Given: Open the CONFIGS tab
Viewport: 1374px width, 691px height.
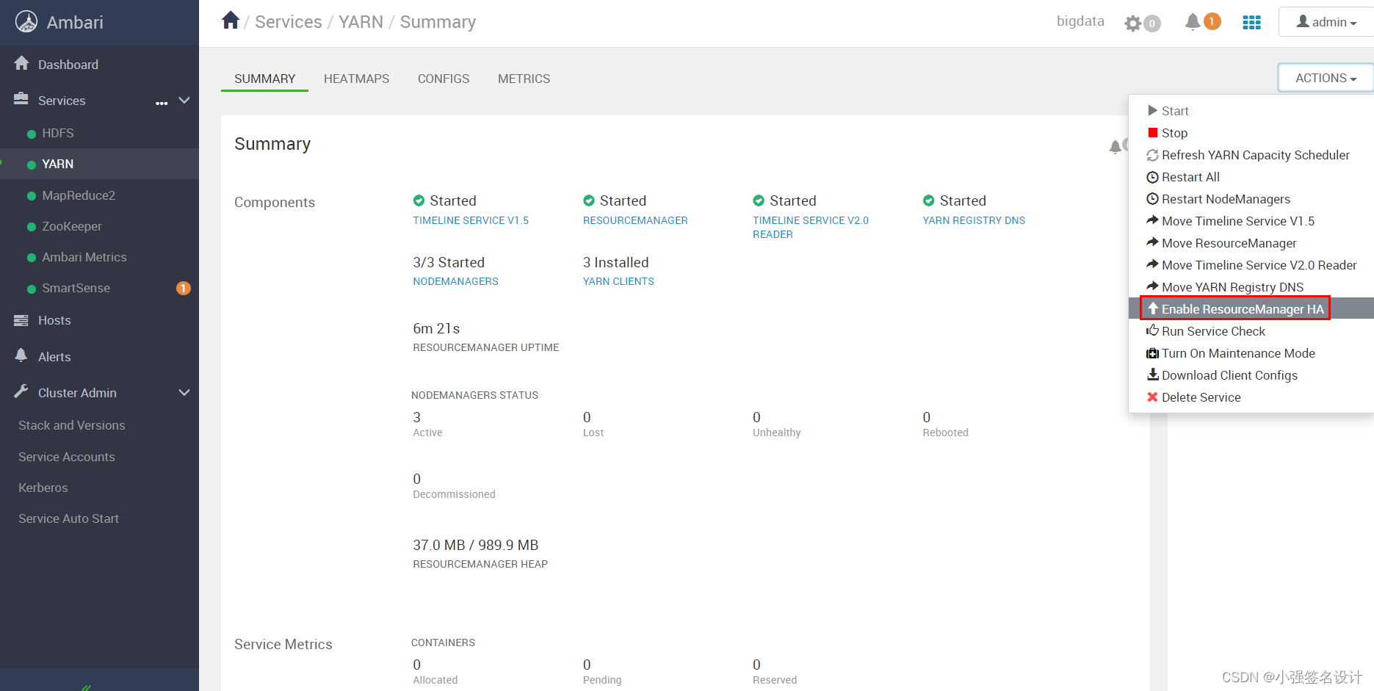Looking at the screenshot, I should 444,79.
